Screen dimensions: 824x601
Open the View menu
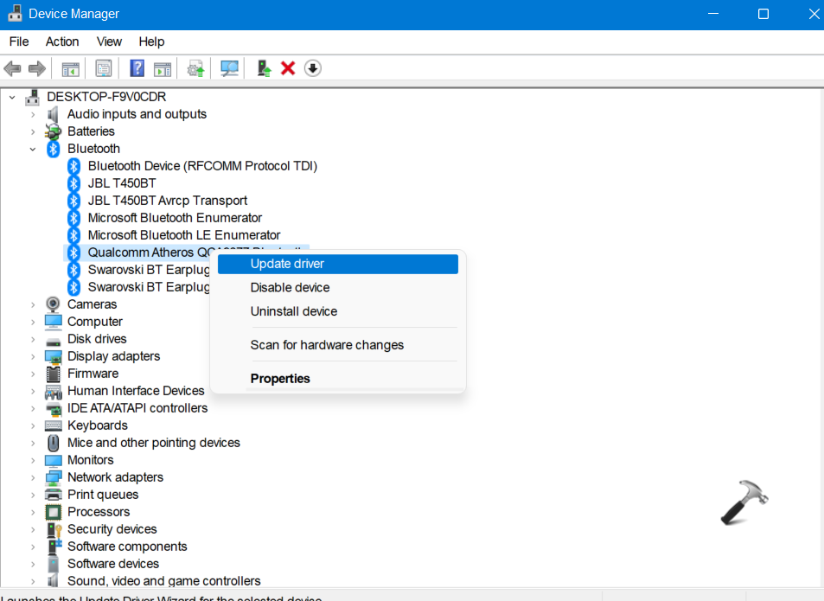(x=109, y=42)
